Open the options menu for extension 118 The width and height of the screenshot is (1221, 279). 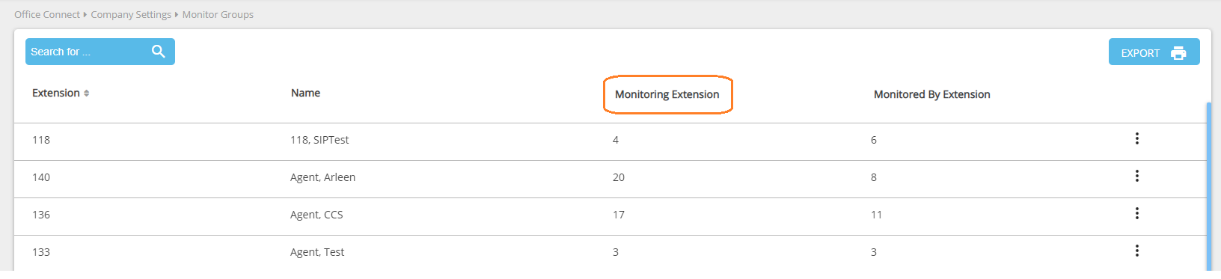(1136, 138)
